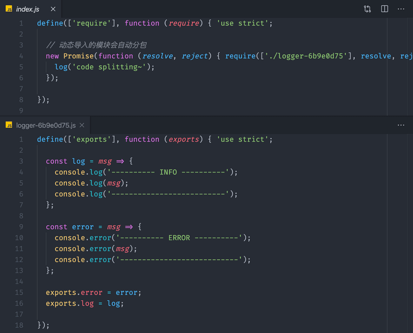Click the 'const error' declaration in logger file
This screenshot has width=413, height=333.
click(x=70, y=227)
